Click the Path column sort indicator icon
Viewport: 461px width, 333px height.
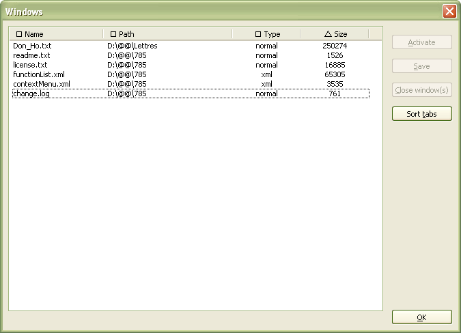113,34
